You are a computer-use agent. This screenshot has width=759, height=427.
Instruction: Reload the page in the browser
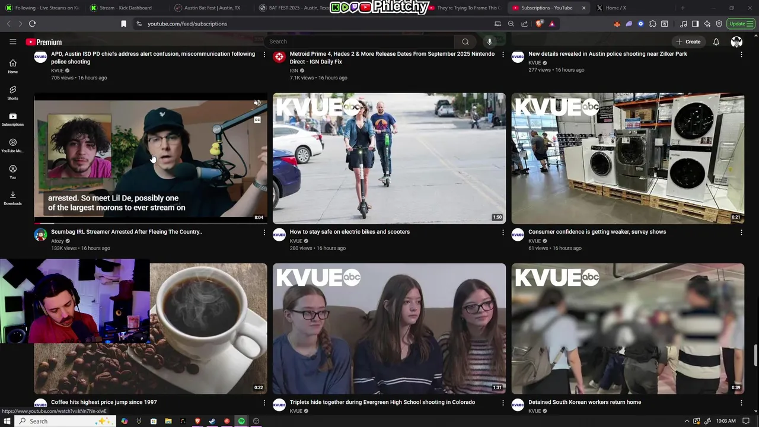[x=32, y=24]
